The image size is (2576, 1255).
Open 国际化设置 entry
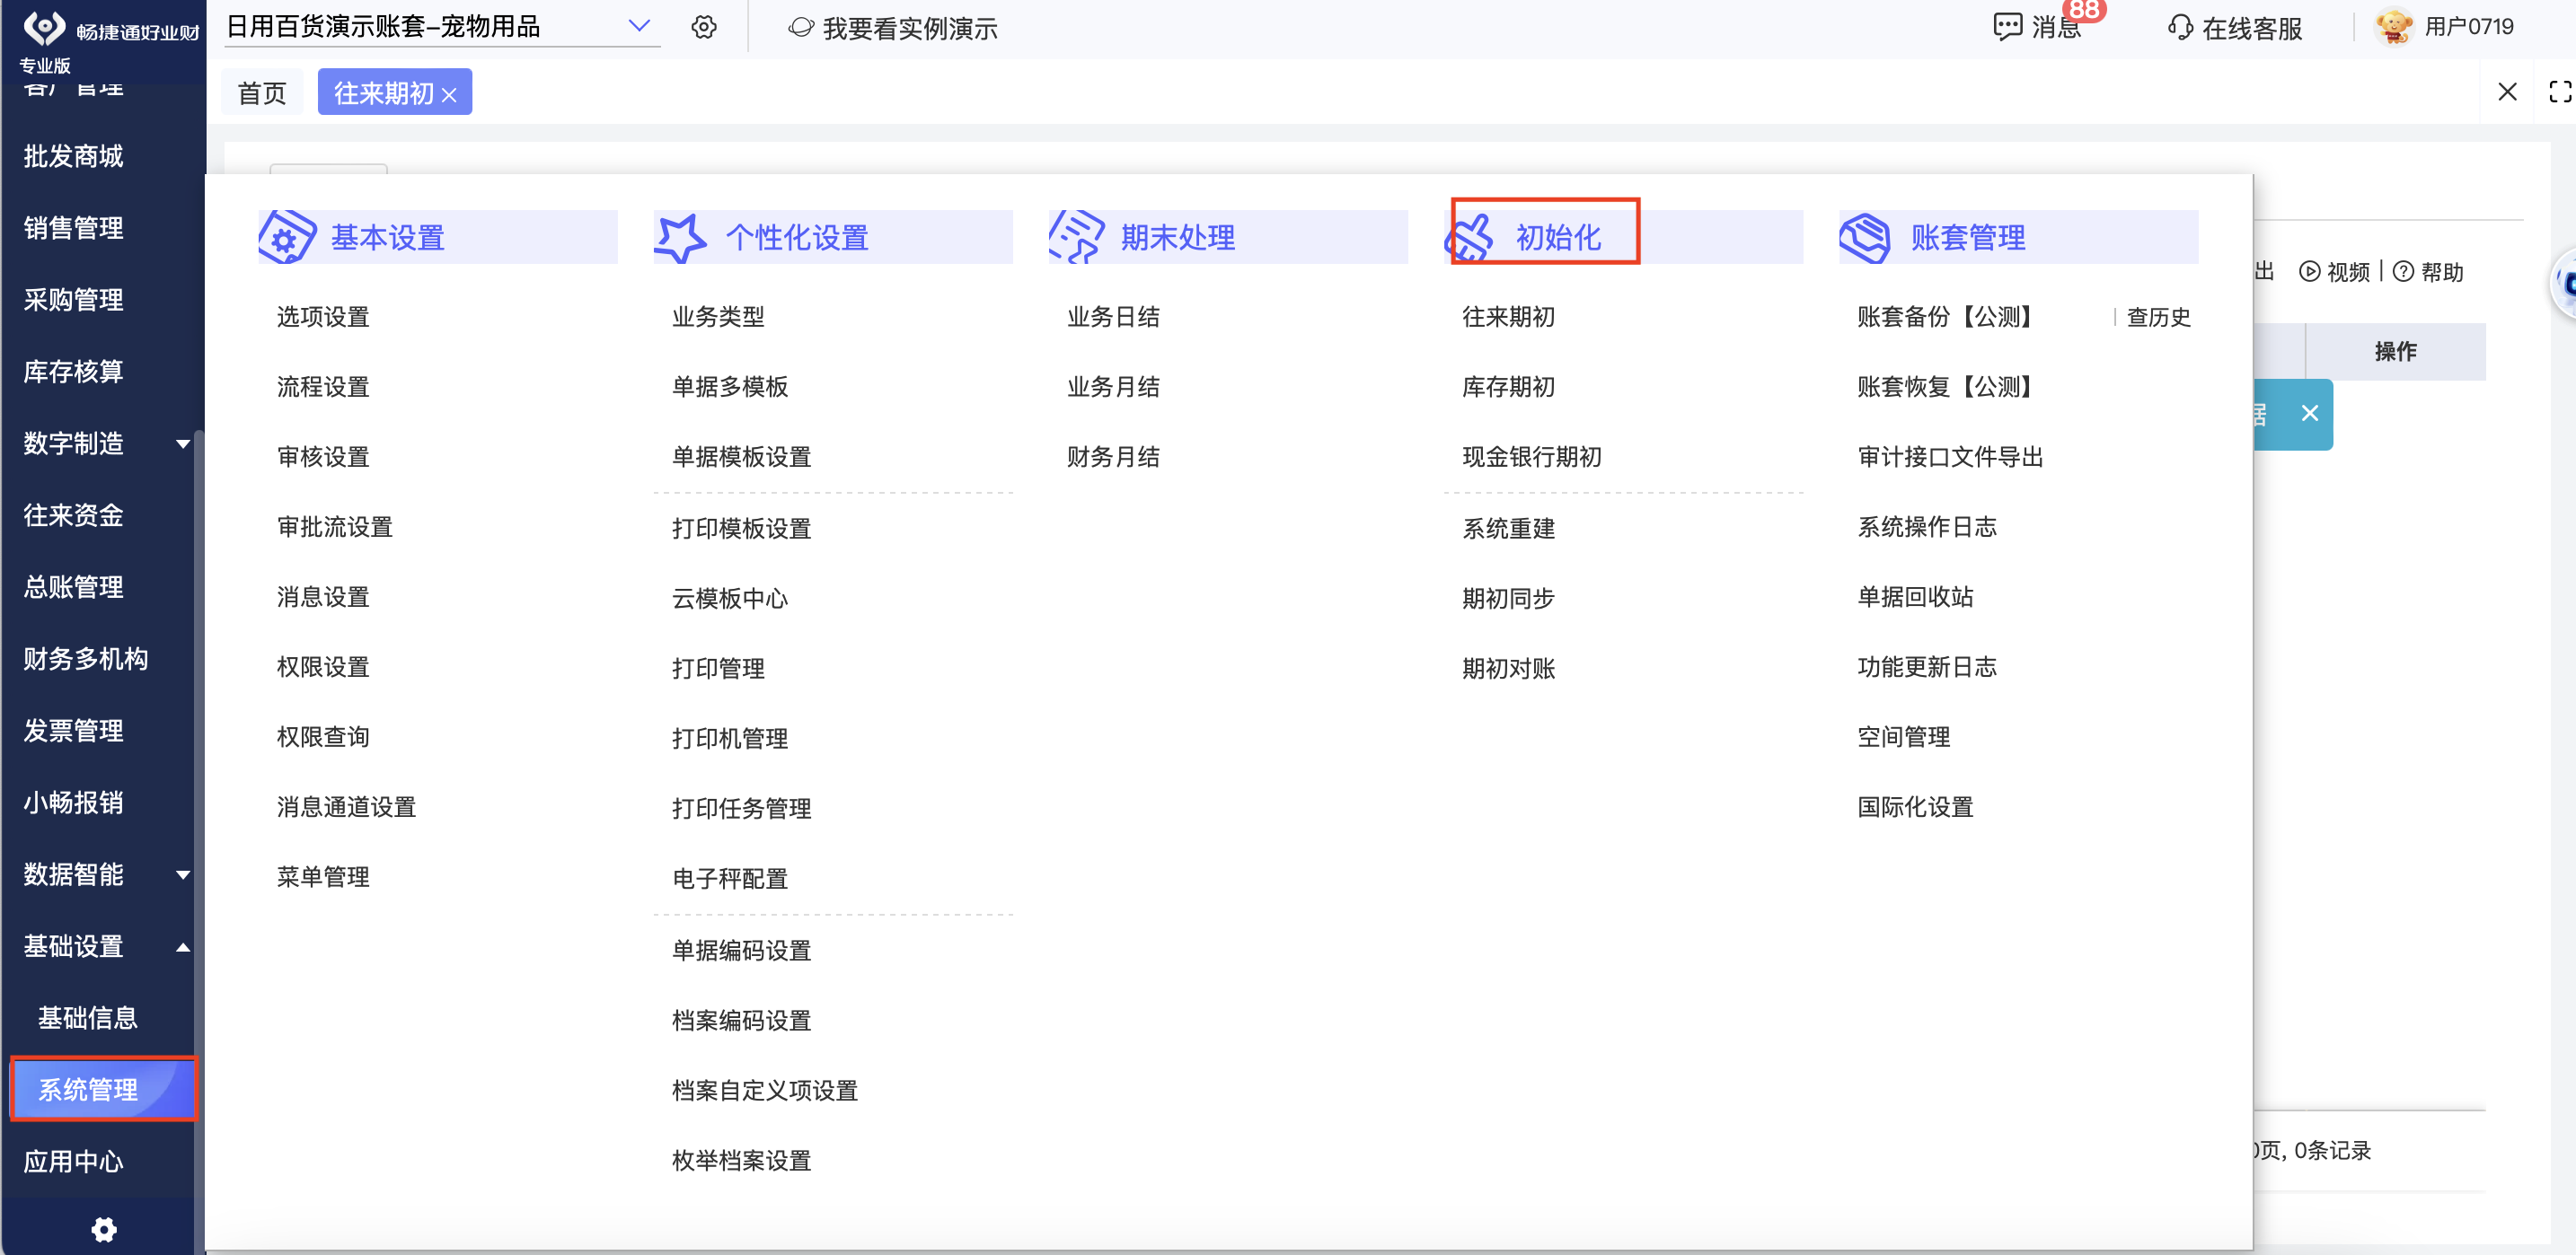point(1915,806)
